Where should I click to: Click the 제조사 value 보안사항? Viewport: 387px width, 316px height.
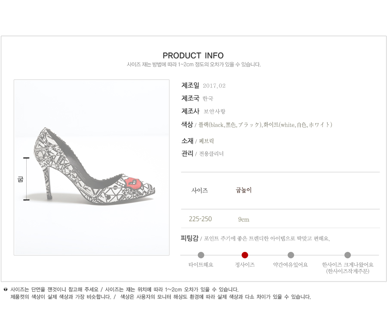tap(215, 112)
